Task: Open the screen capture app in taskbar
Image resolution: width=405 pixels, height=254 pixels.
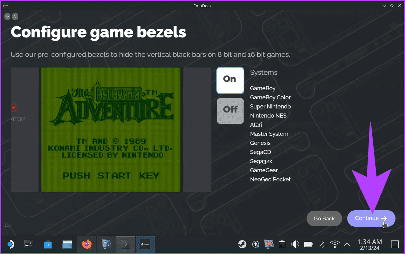Action: pyautogui.click(x=106, y=244)
